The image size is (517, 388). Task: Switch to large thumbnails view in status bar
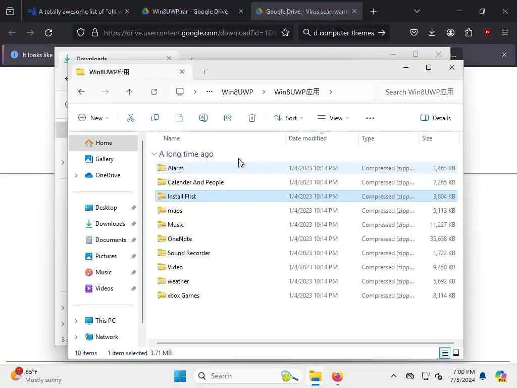456,353
